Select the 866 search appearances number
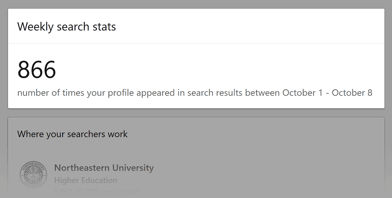Screen dimensions: 392x198 pos(37,69)
